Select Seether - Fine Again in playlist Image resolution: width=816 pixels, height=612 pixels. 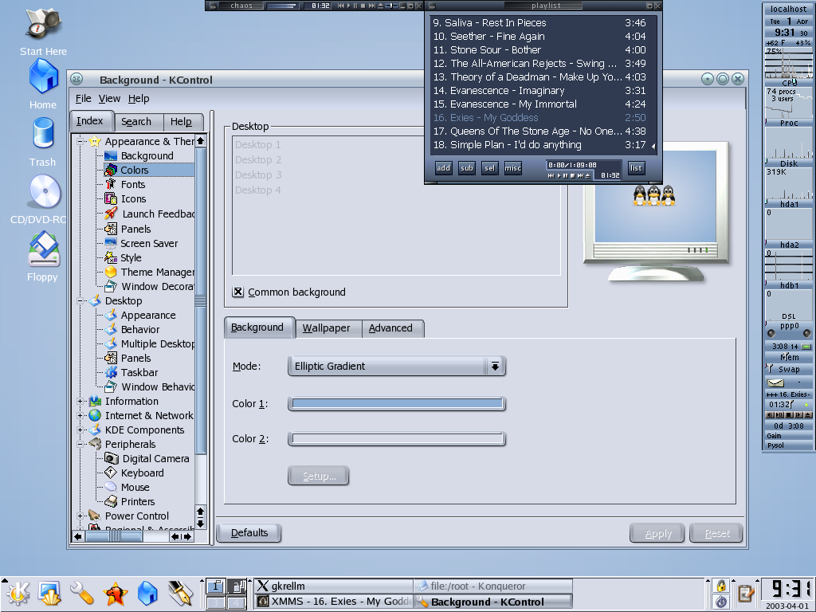(x=539, y=37)
